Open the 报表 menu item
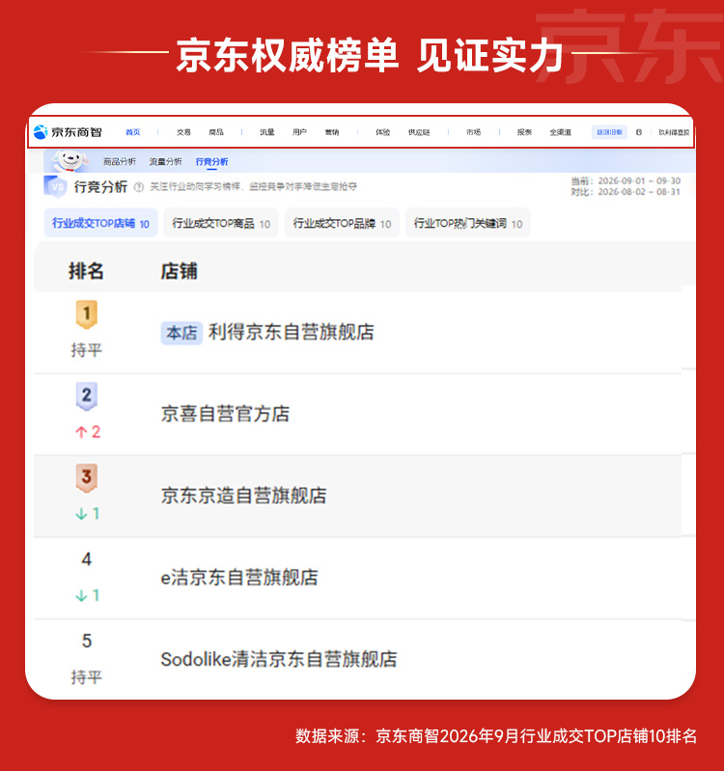This screenshot has width=724, height=771. pos(524,132)
